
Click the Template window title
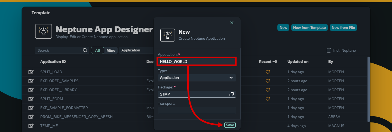[x=41, y=13]
